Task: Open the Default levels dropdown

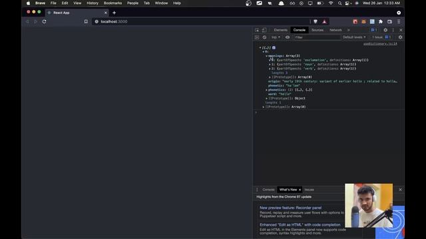Action: (354, 37)
